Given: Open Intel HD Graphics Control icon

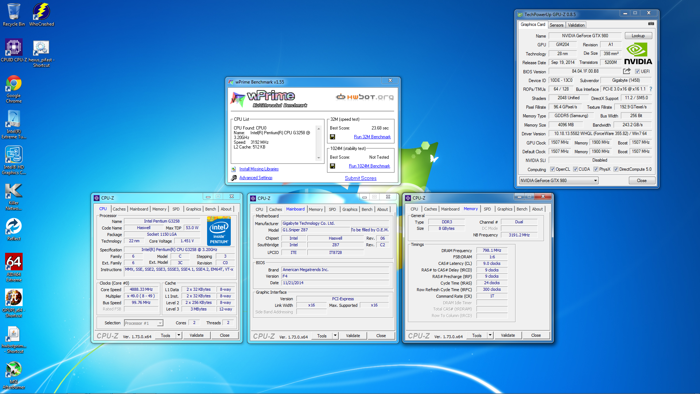Looking at the screenshot, I should click(x=14, y=161).
